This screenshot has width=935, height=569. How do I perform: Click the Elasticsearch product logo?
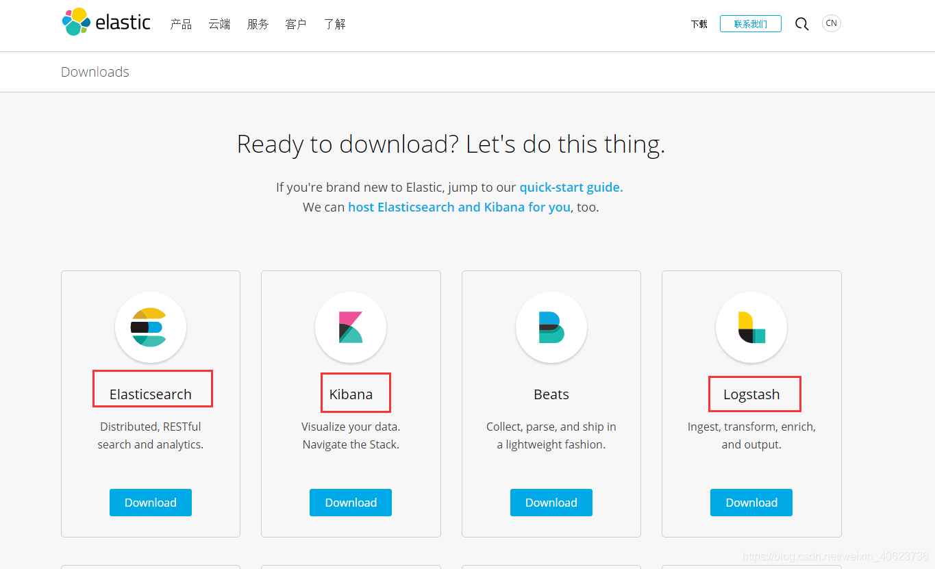click(x=150, y=328)
